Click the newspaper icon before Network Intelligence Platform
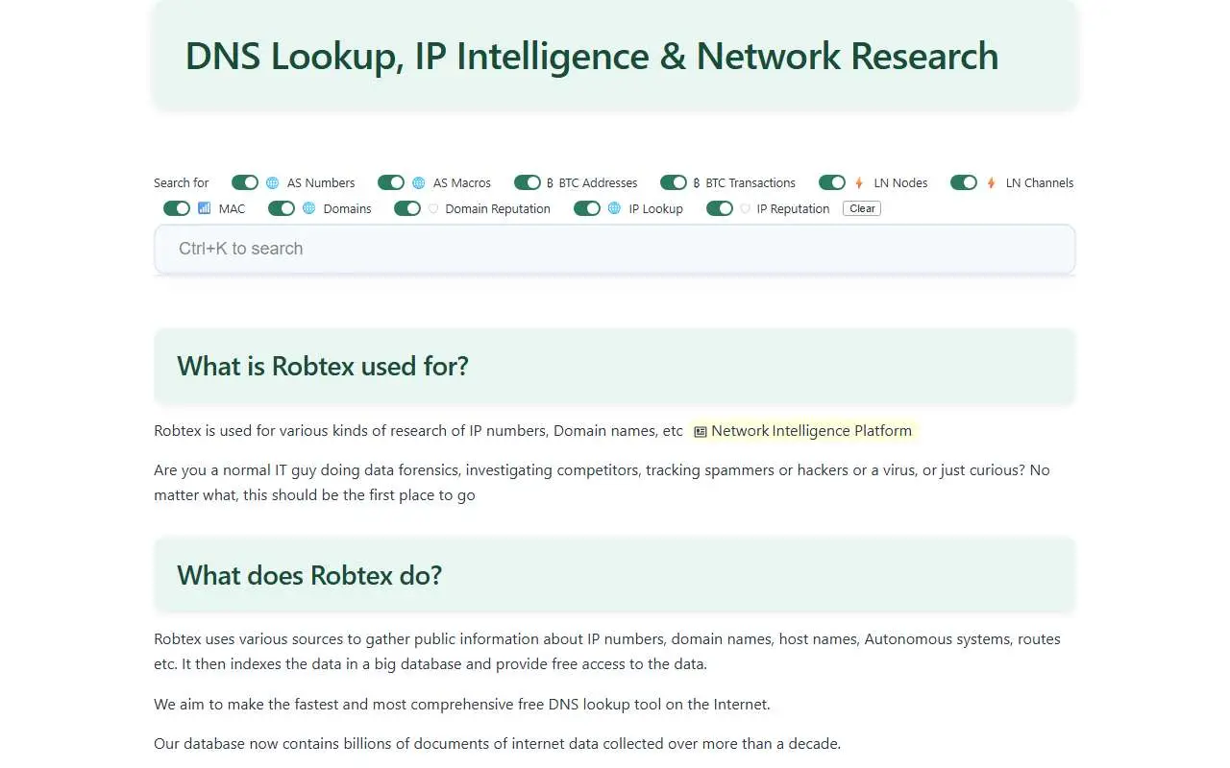 tap(701, 432)
